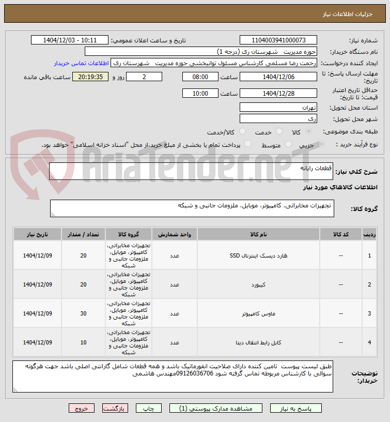Select the خدمت radio button

tap(279, 131)
